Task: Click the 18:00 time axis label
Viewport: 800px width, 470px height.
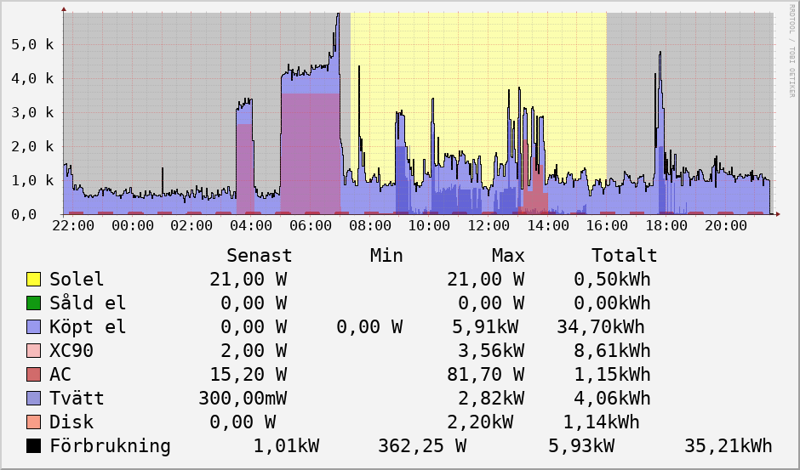Action: pos(666,226)
